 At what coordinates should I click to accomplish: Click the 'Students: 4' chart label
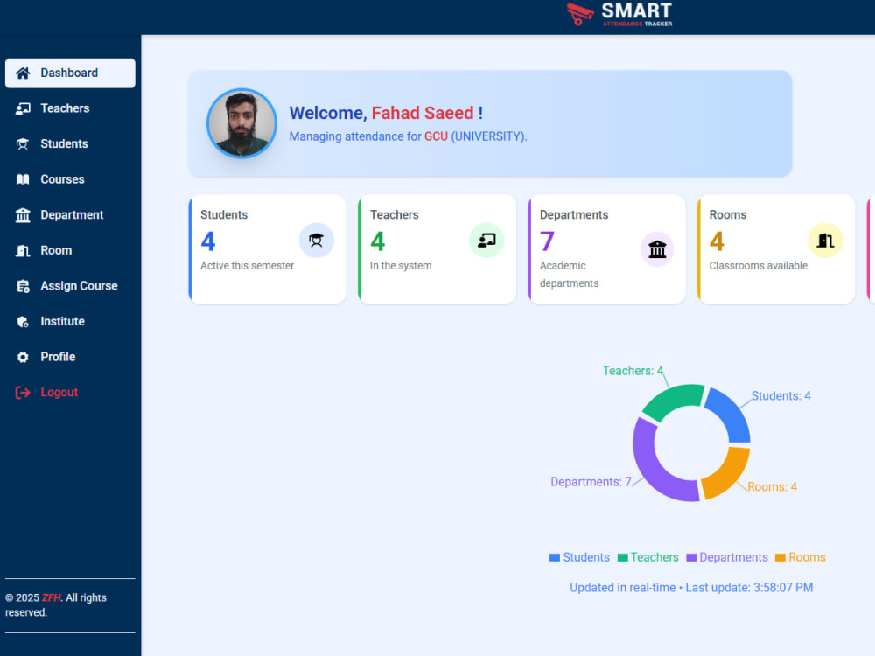(x=780, y=396)
